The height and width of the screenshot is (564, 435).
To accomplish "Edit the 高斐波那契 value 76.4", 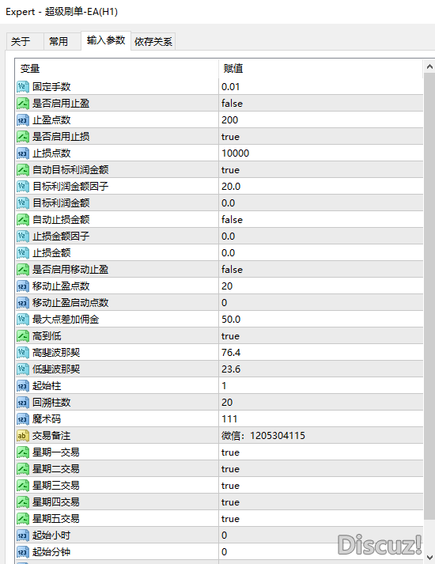I will point(320,353).
